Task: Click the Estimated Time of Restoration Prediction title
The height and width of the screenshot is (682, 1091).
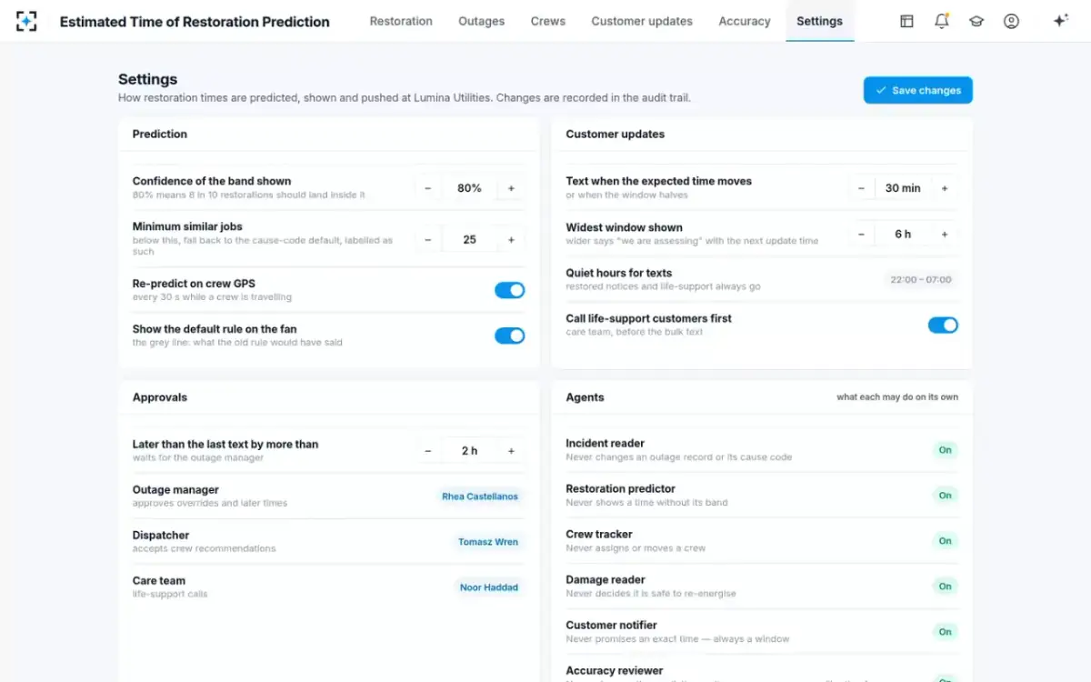Action: point(195,21)
